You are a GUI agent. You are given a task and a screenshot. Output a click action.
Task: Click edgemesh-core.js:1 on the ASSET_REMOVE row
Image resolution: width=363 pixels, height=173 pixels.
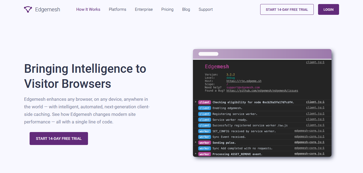(309, 154)
